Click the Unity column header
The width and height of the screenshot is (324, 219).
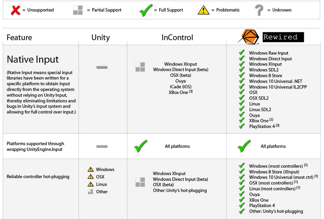[x=101, y=38]
